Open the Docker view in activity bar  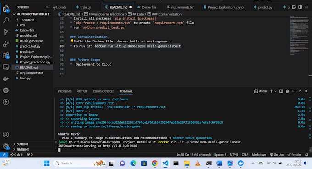tap(6, 79)
